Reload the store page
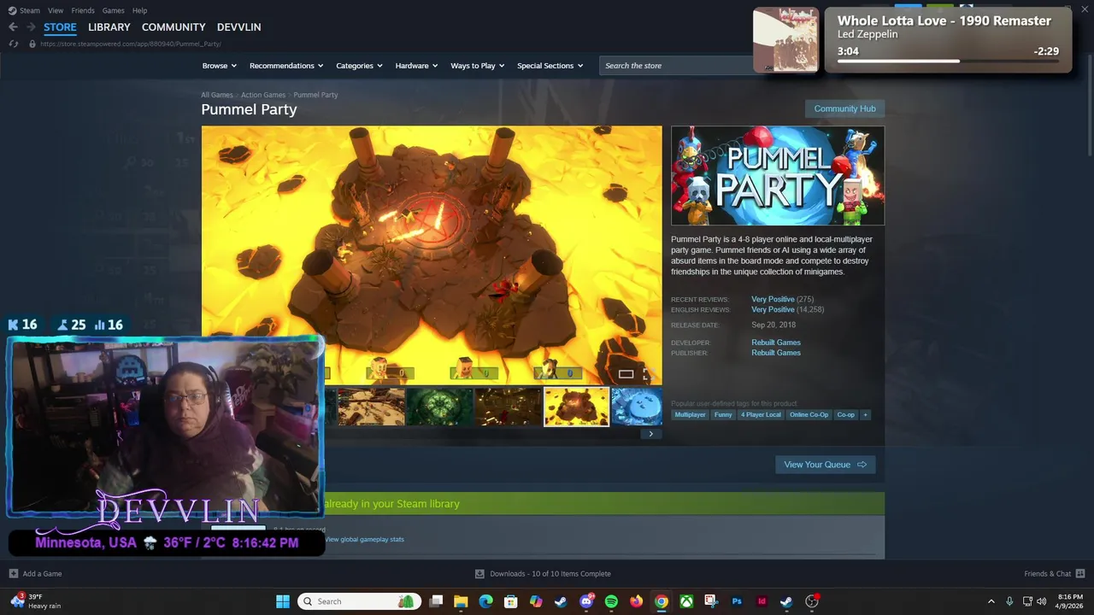Image resolution: width=1094 pixels, height=615 pixels. [x=13, y=44]
